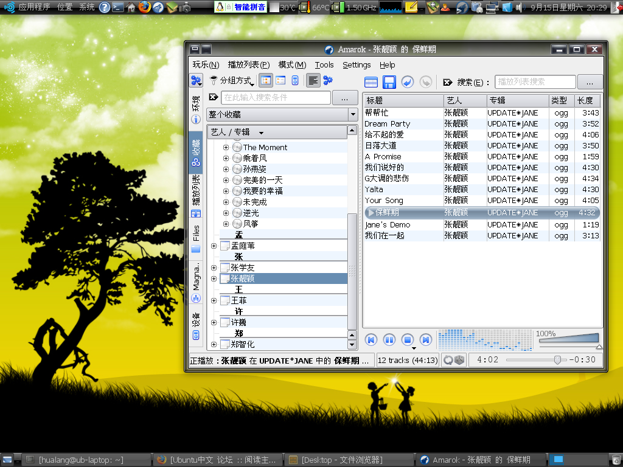
Task: Expand artist 孟庭苇 in collection tree
Action: pos(214,246)
